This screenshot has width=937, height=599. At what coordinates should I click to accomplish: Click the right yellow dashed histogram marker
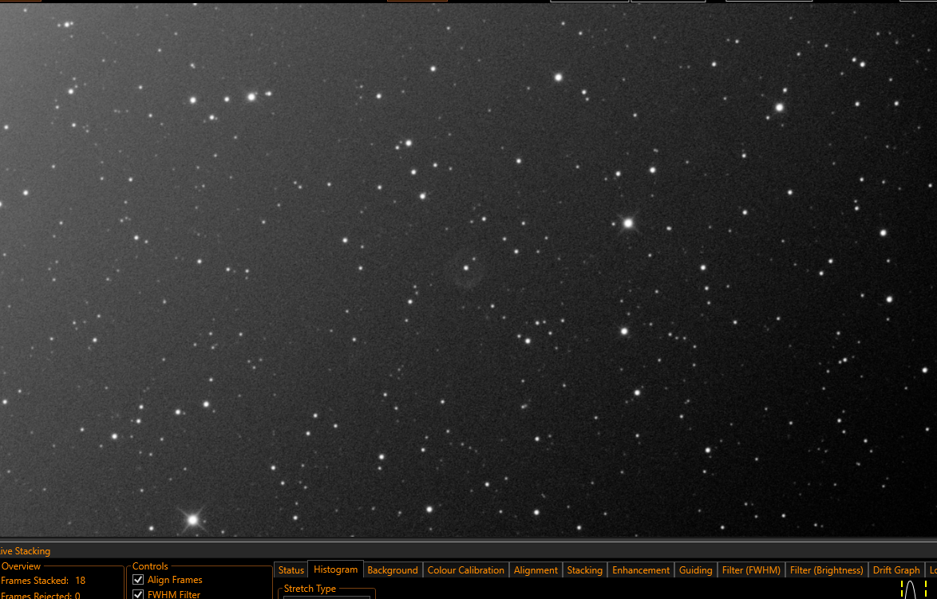click(x=926, y=589)
